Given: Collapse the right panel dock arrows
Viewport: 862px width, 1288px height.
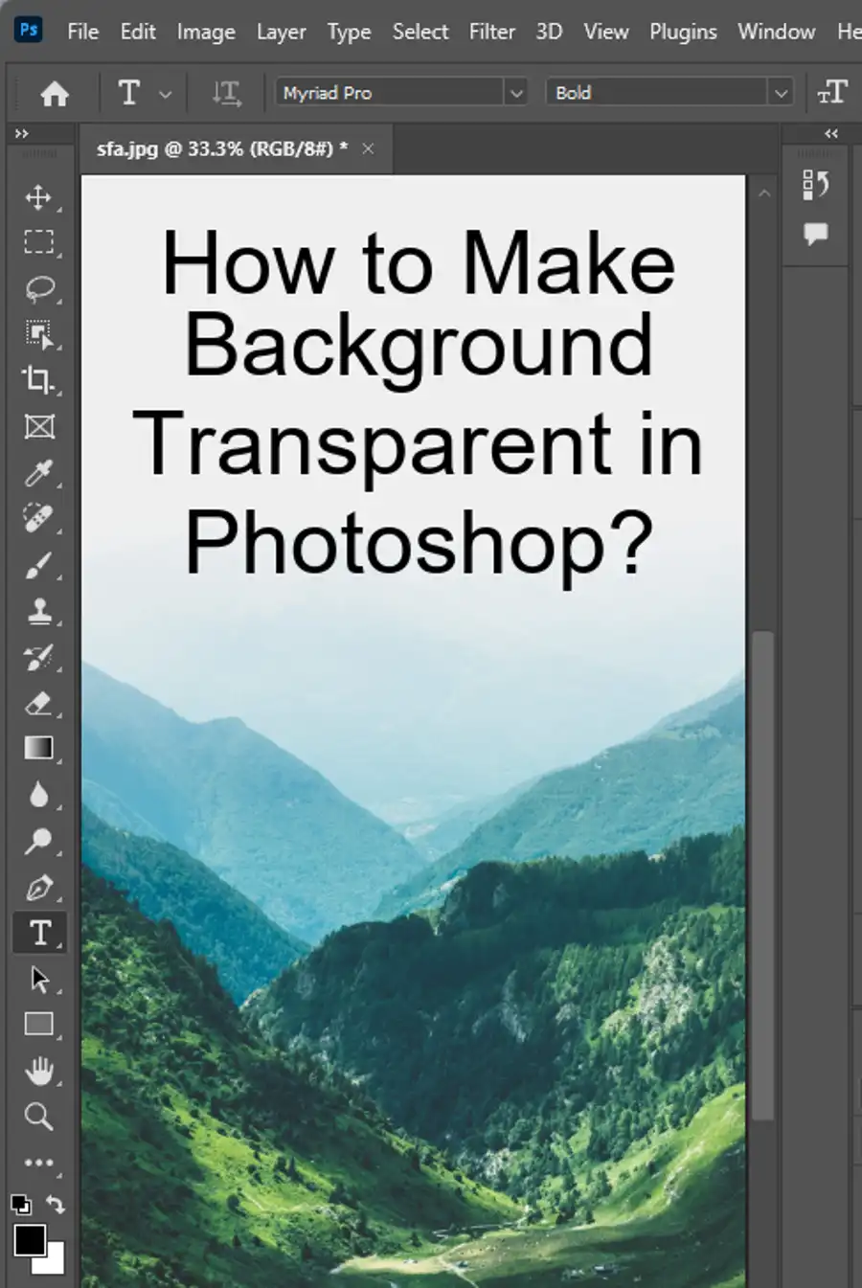Looking at the screenshot, I should (x=831, y=134).
